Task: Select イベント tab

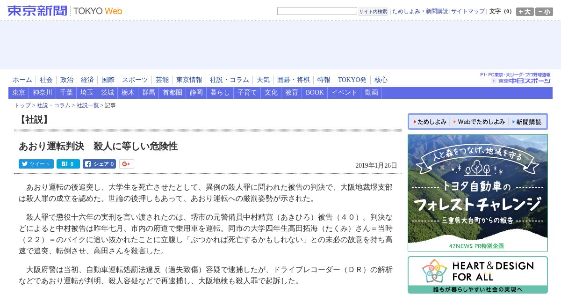Action: pyautogui.click(x=345, y=93)
